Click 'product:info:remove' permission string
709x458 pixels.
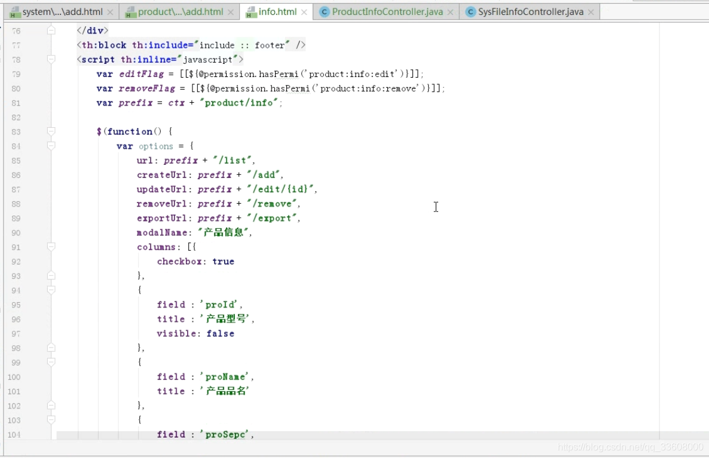[369, 88]
